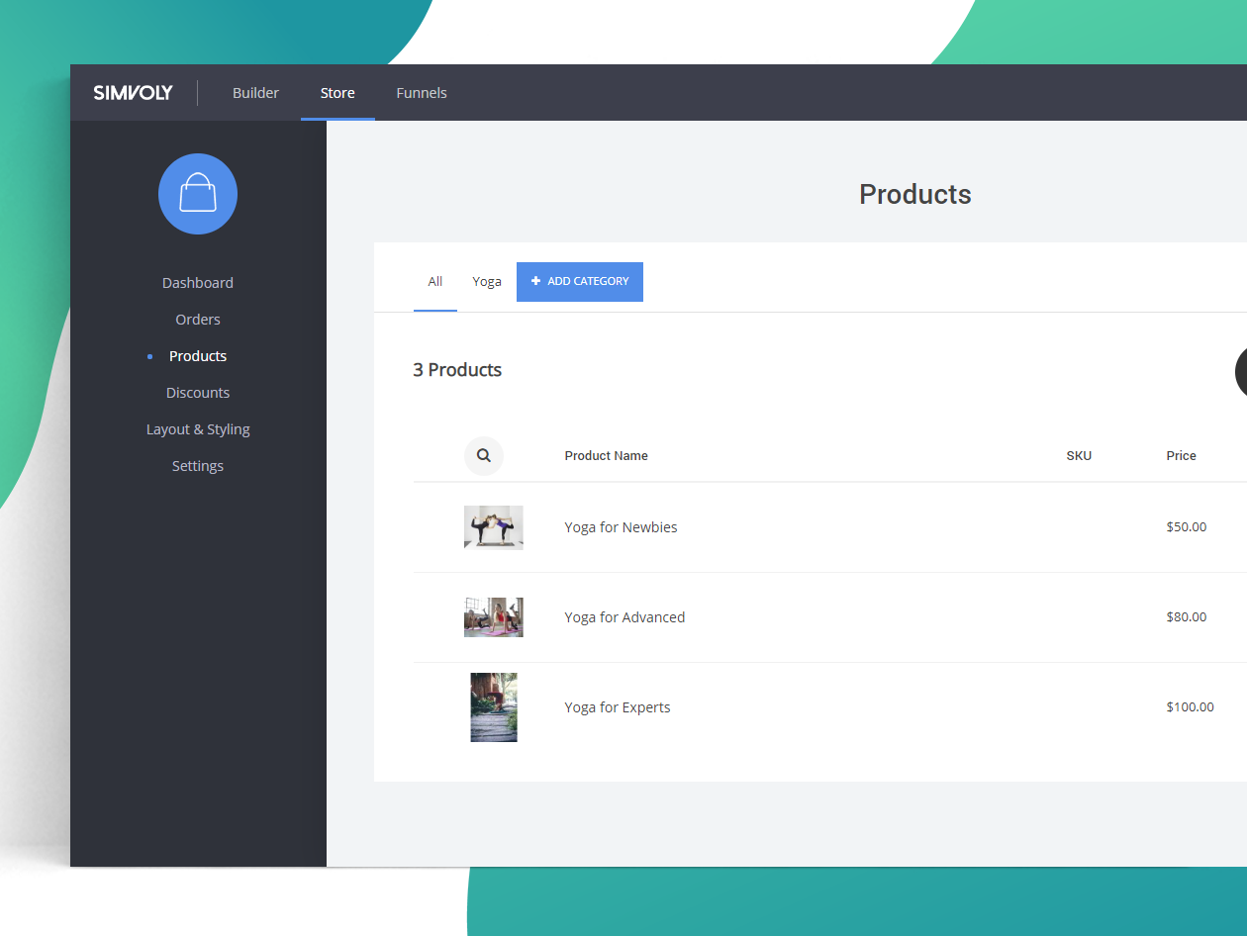Viewport: 1247px width, 936px height.
Task: Click the blue shopping bag store icon
Action: (198, 194)
